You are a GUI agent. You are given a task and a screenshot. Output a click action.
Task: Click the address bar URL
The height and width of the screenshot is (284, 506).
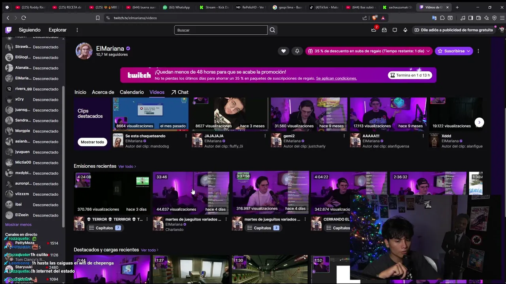tap(135, 18)
